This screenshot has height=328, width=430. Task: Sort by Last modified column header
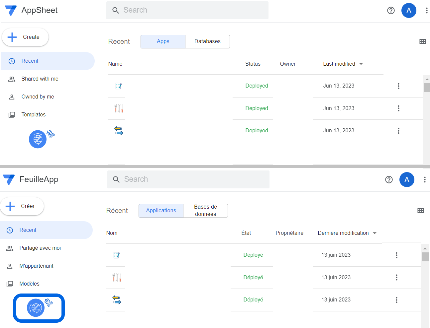(x=339, y=64)
